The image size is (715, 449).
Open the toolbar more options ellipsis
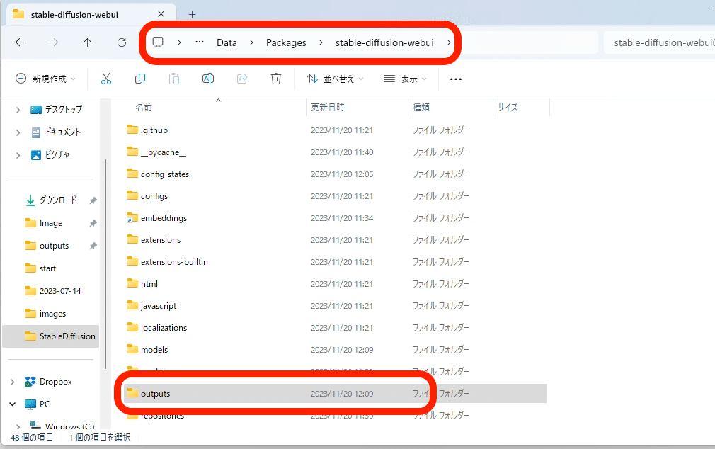coord(455,79)
